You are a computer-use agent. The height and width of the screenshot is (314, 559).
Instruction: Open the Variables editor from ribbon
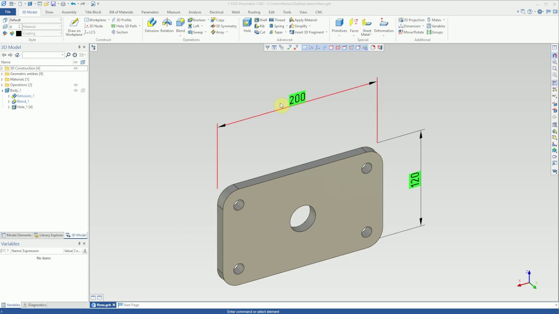click(x=436, y=26)
